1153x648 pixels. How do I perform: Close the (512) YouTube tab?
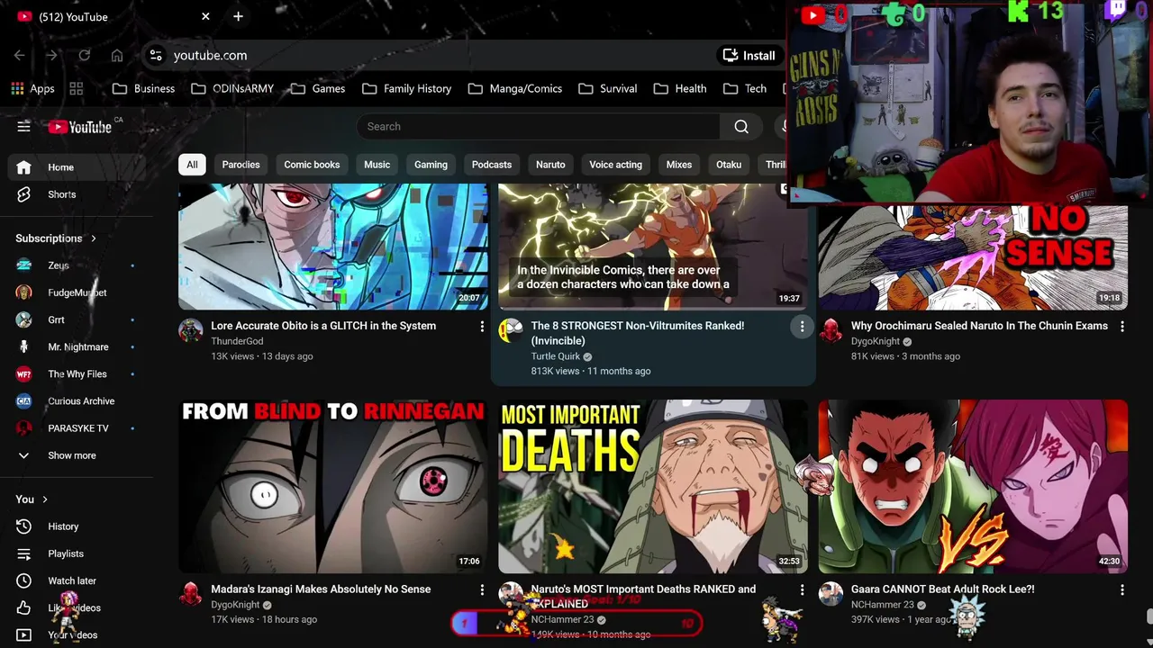(x=205, y=16)
